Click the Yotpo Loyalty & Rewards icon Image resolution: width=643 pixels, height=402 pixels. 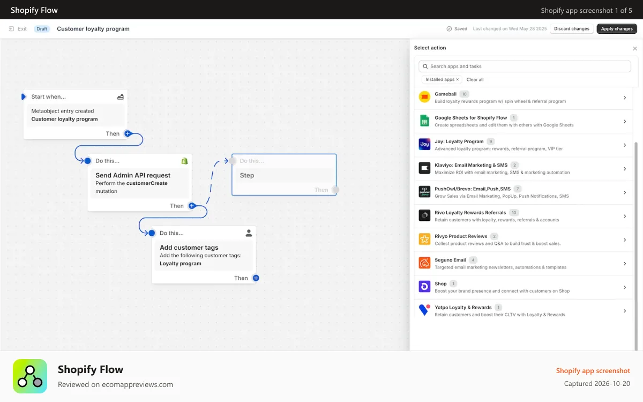424,310
